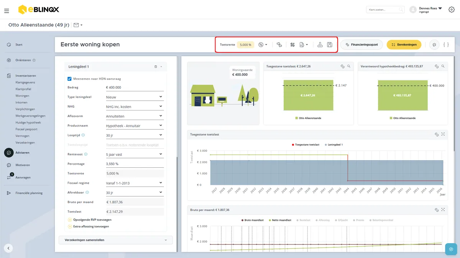460x258 pixels.
Task: Click the Financieringsopzet button
Action: [361, 45]
